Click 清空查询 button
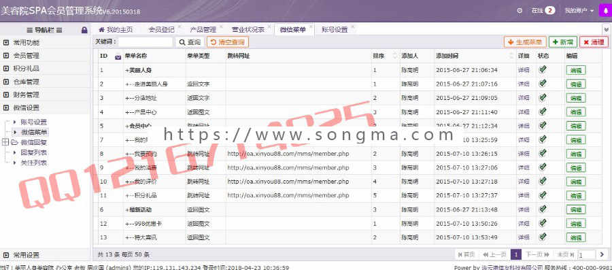The height and width of the screenshot is (270, 612). 228,42
